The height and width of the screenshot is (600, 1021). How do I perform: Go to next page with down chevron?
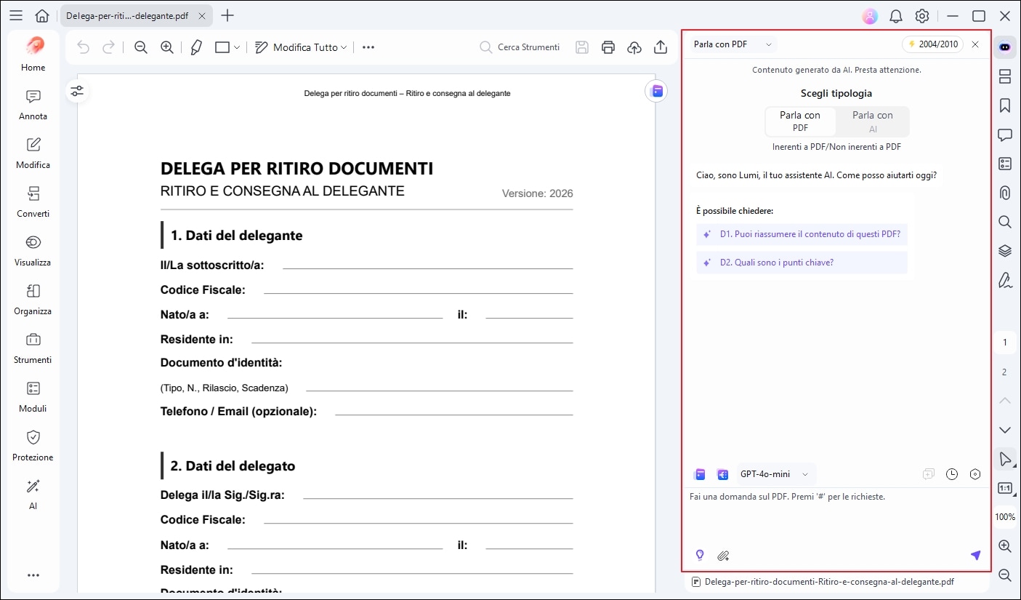pyautogui.click(x=1005, y=430)
